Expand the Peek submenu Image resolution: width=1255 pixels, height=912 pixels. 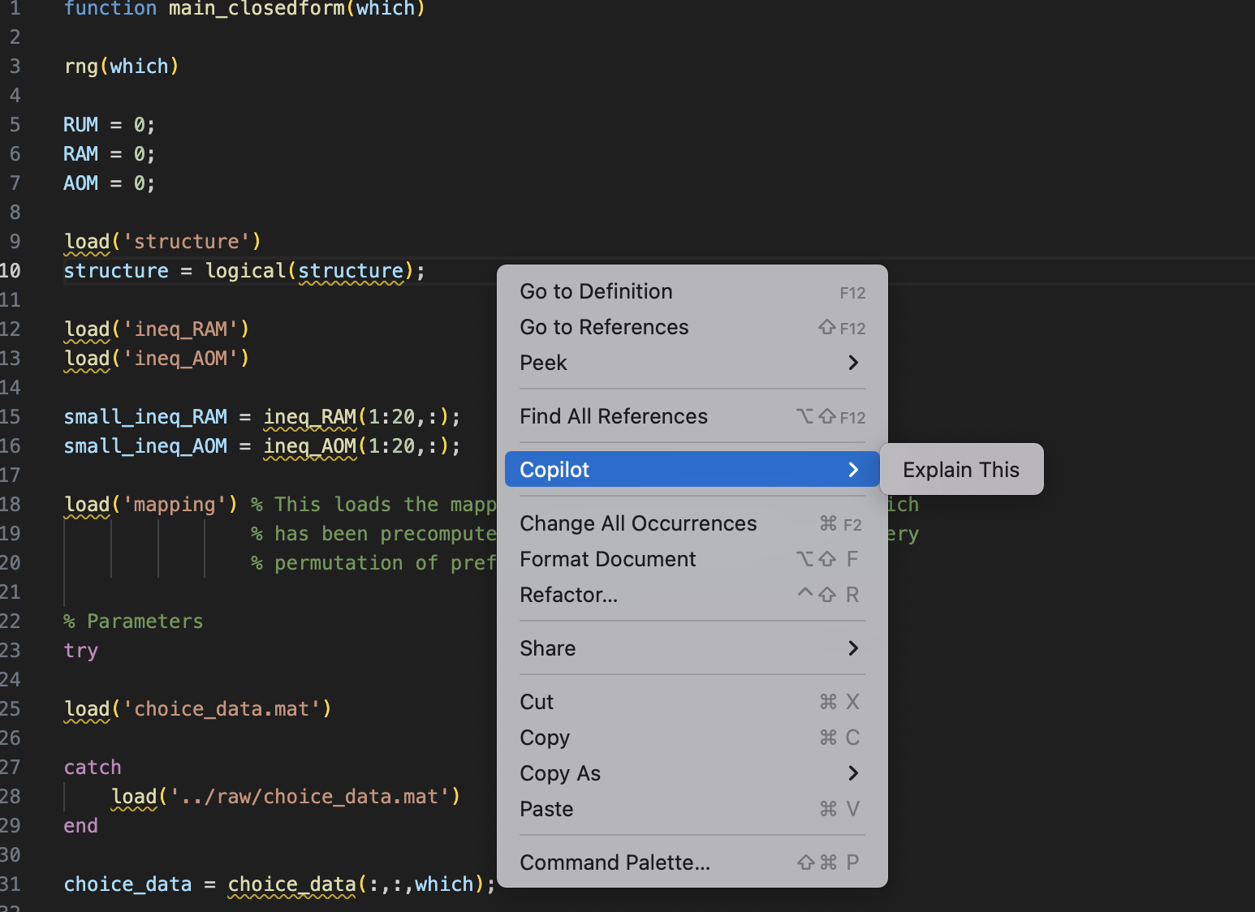pos(543,363)
